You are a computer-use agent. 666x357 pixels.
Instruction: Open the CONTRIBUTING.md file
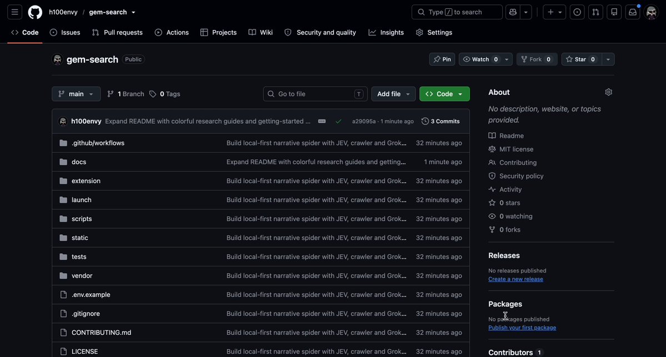102,333
